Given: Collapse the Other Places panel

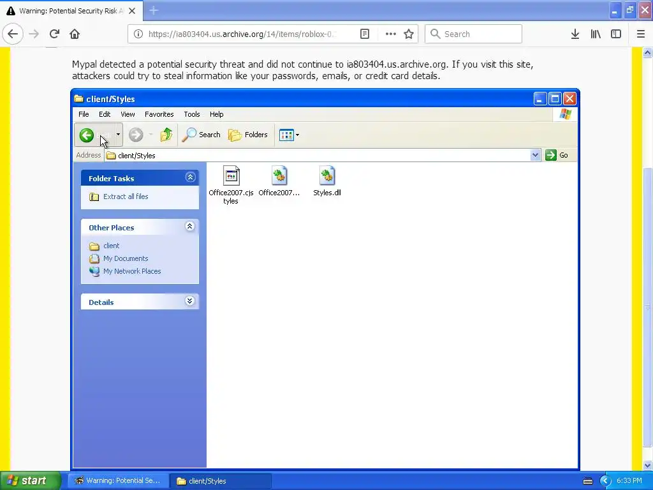Looking at the screenshot, I should (x=190, y=226).
